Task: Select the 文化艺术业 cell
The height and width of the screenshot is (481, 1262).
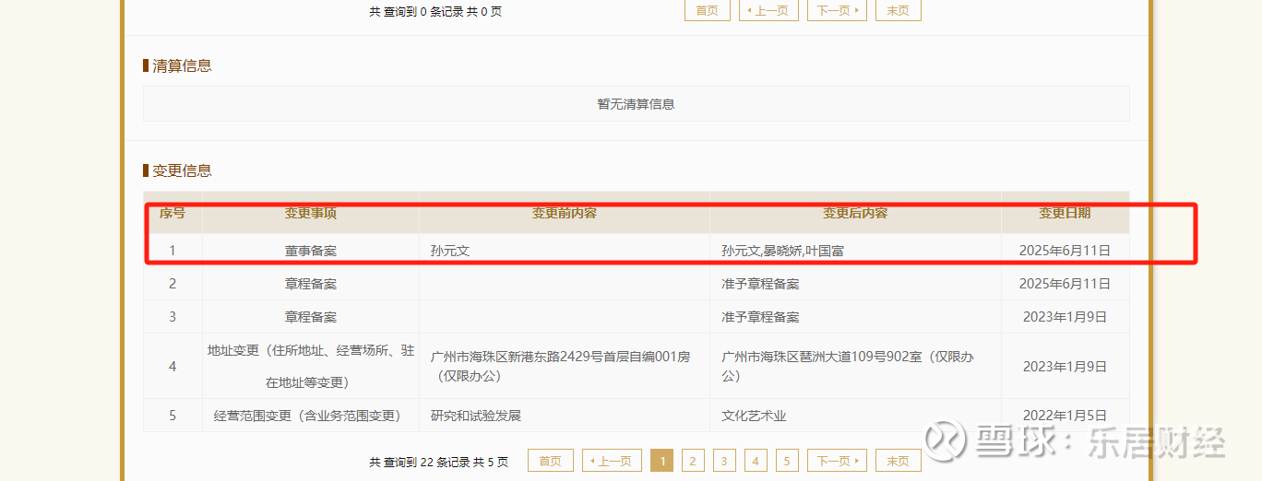Action: coord(855,416)
